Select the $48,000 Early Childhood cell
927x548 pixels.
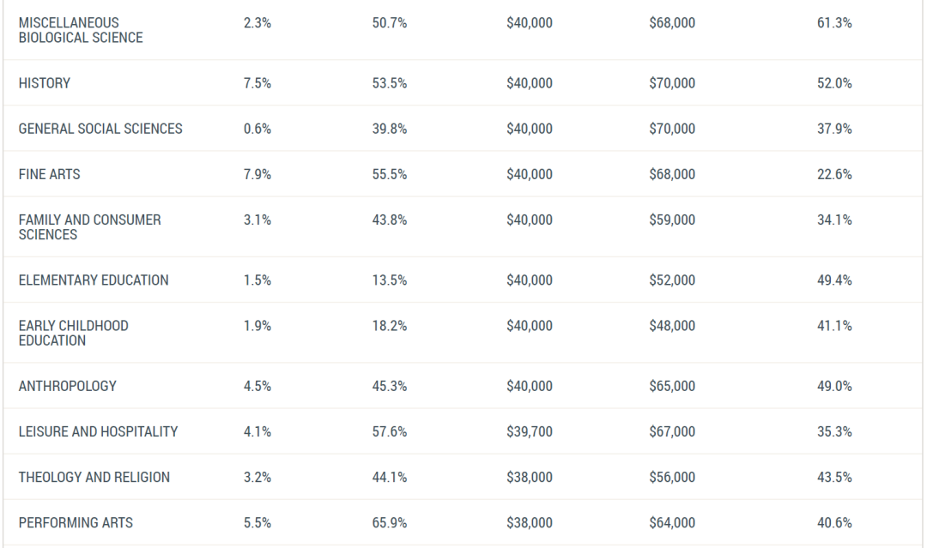tap(672, 325)
